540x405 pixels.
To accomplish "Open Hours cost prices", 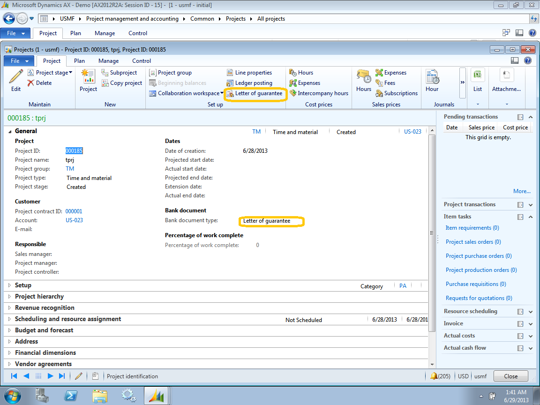I will coord(301,73).
